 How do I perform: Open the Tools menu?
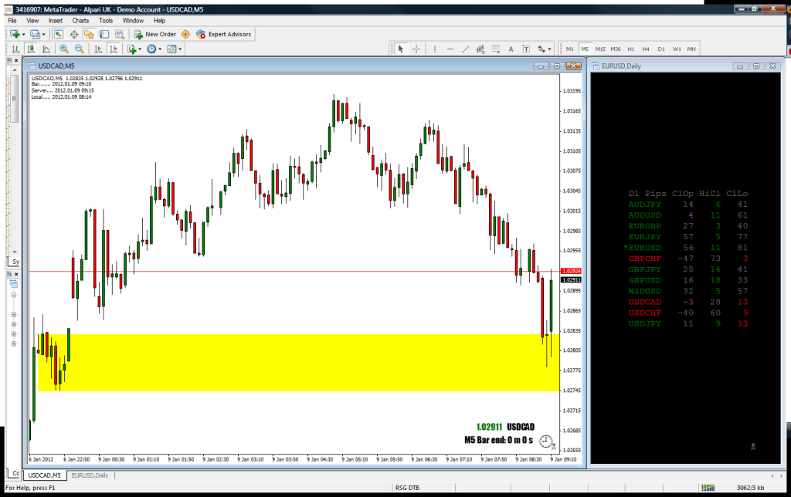tap(105, 21)
